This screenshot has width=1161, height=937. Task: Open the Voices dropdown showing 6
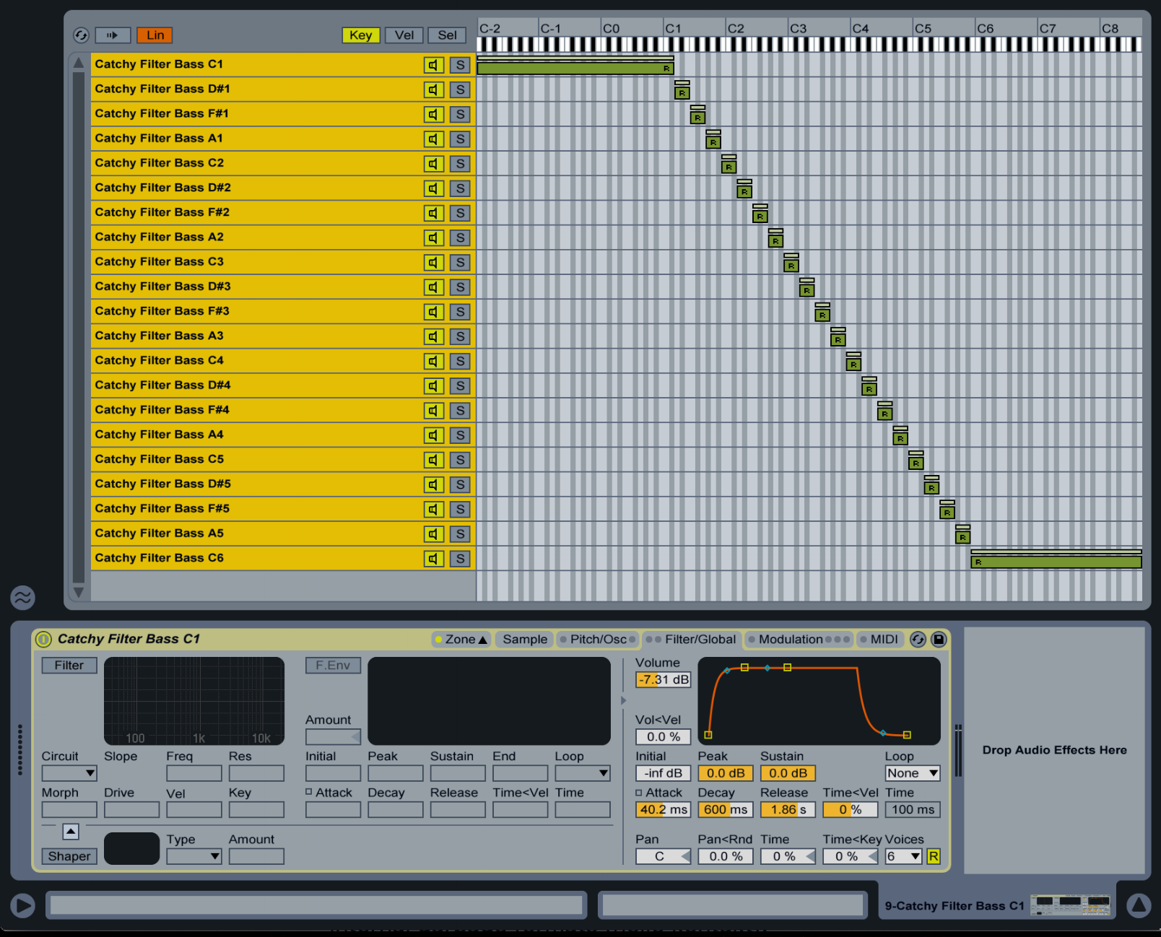click(903, 856)
